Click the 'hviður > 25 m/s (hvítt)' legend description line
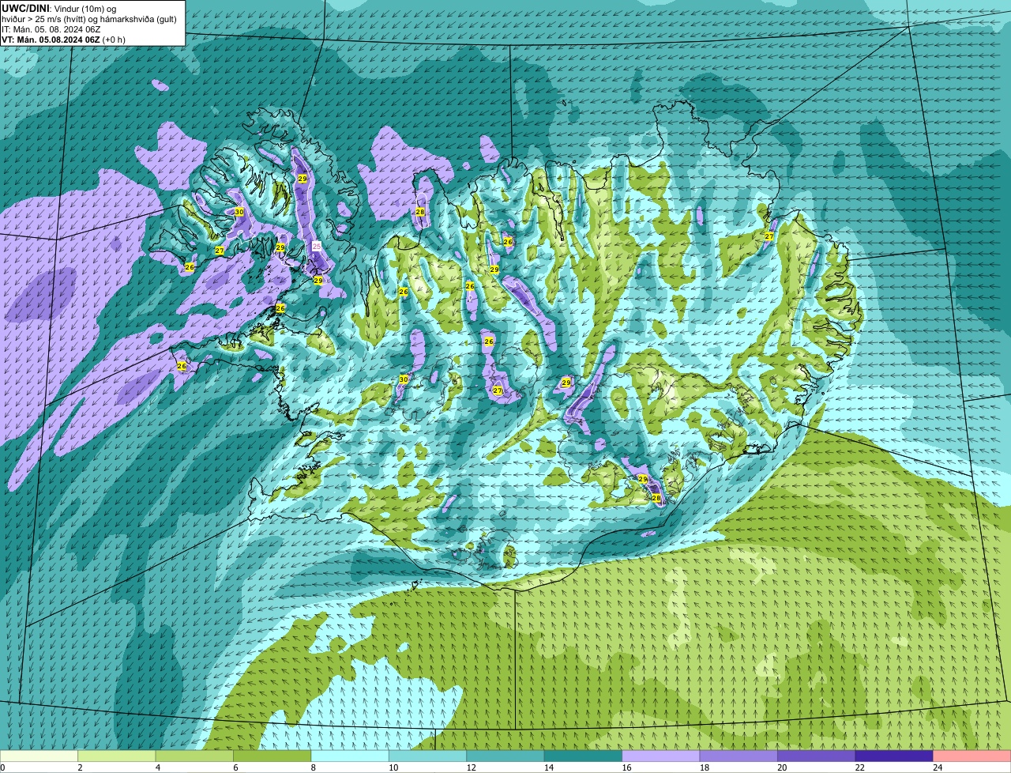1011x773 pixels. [x=88, y=18]
